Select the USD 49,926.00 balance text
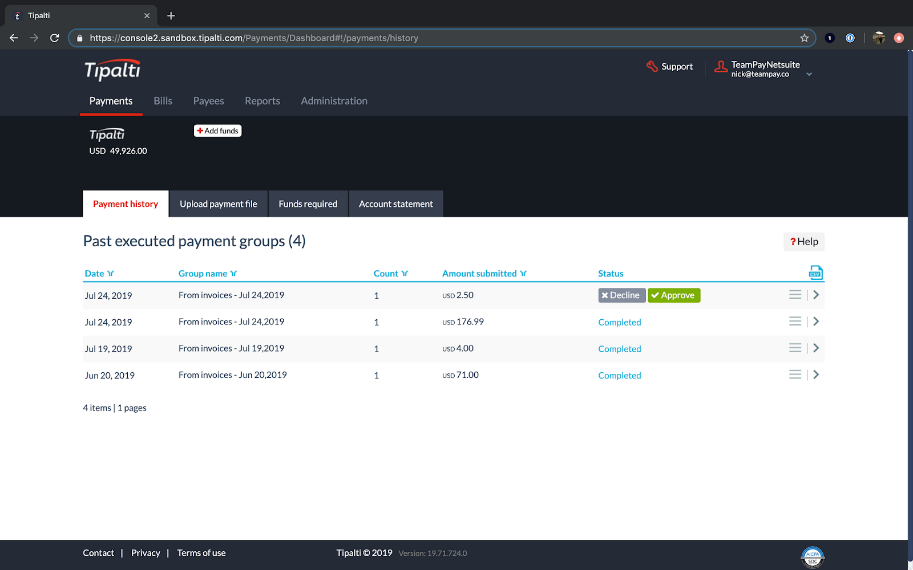Viewport: 913px width, 570px height. 118,151
